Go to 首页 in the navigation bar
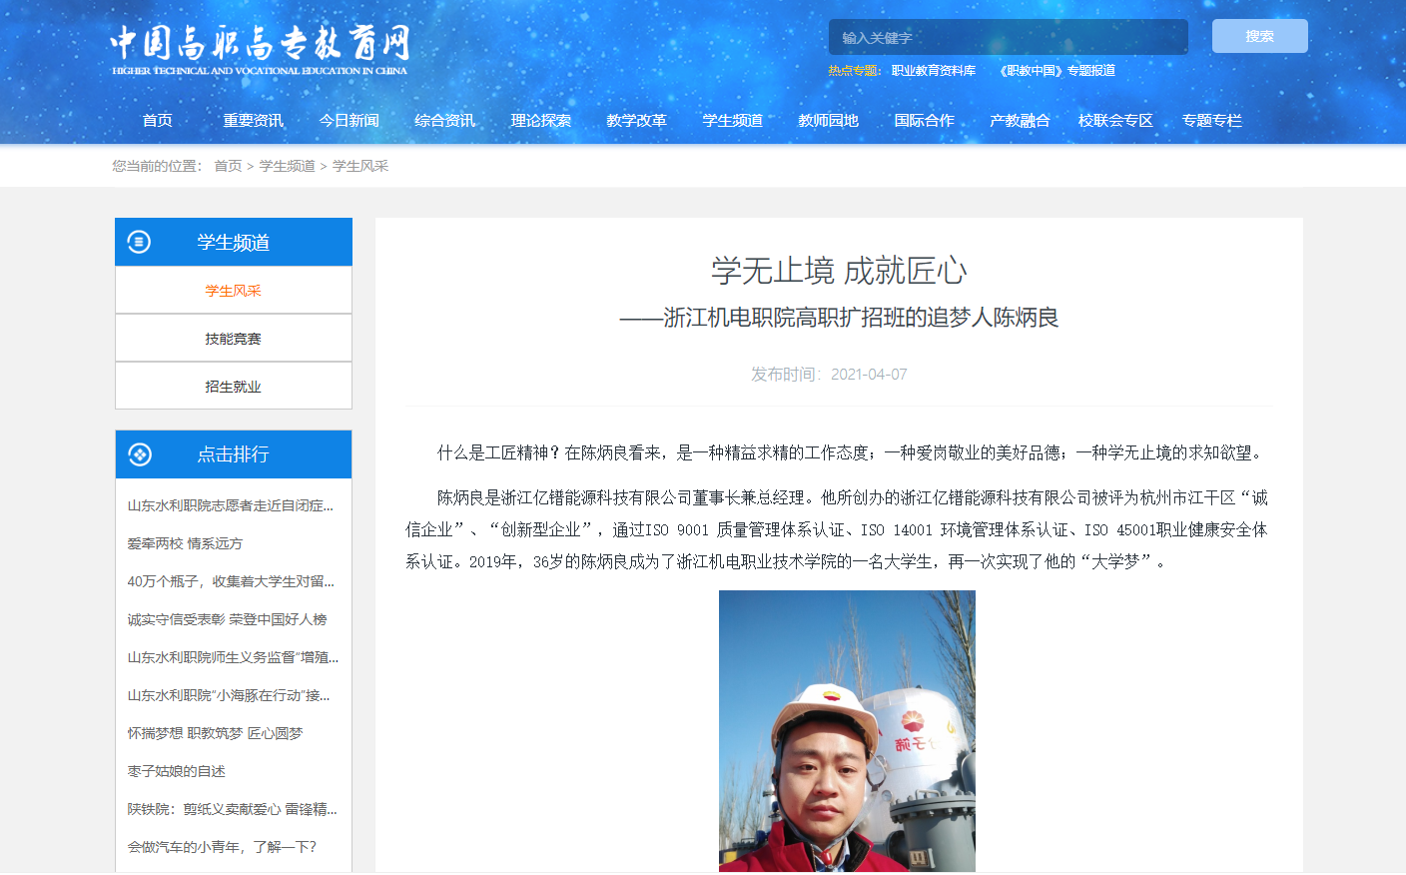The image size is (1406, 875). coord(158,121)
